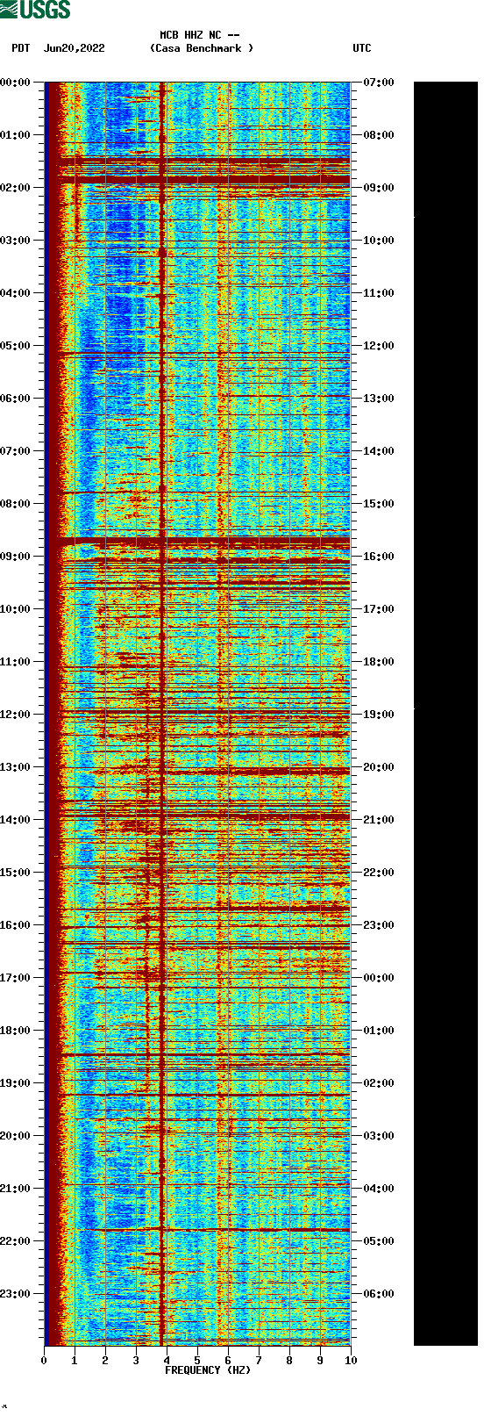The width and height of the screenshot is (484, 1416).
Task: Click the 04:00 UTC time label
Action: point(379,1189)
